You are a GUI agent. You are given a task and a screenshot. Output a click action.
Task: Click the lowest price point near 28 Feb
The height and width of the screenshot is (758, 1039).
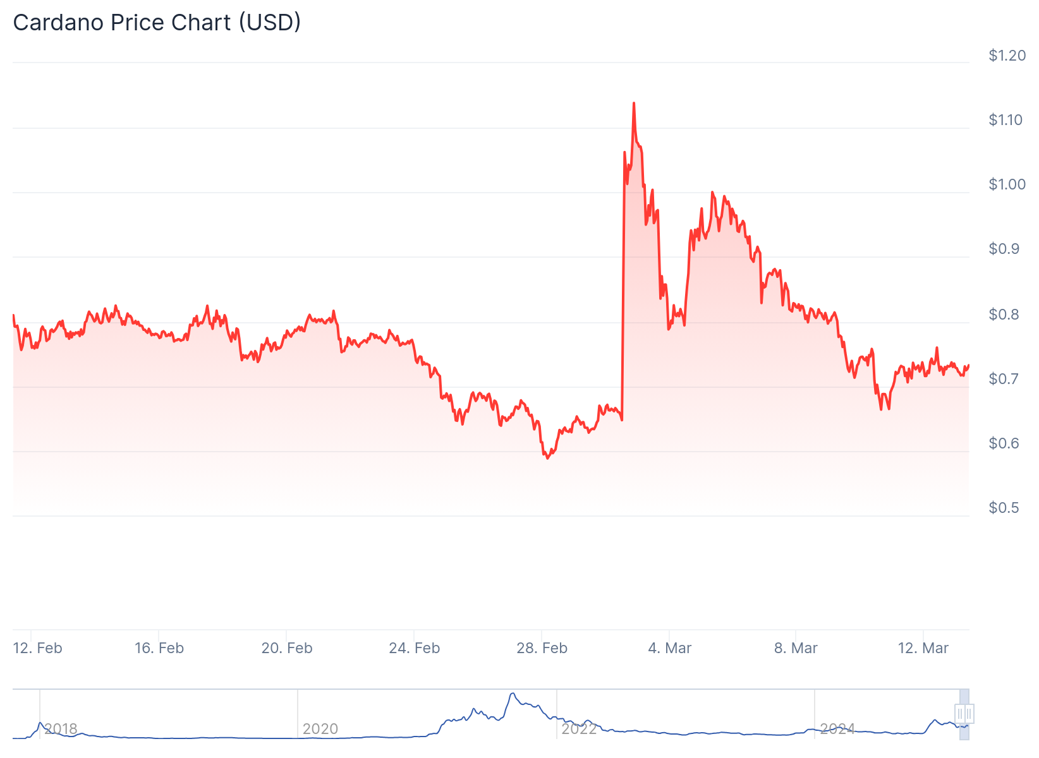(x=547, y=458)
